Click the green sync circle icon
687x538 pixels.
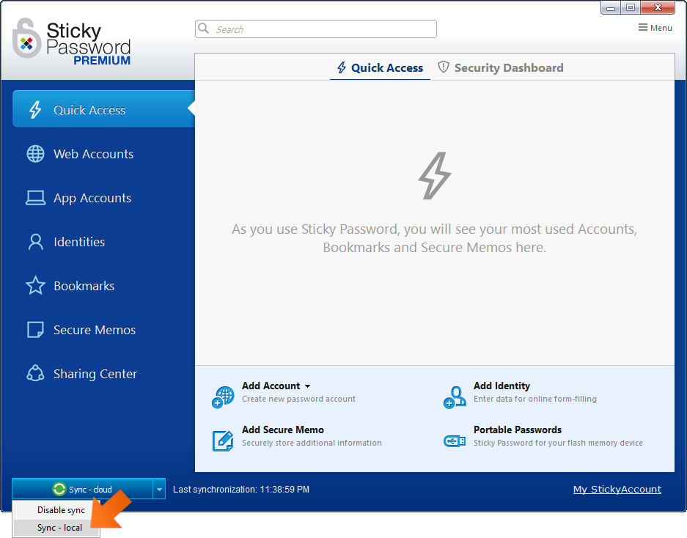(x=59, y=489)
